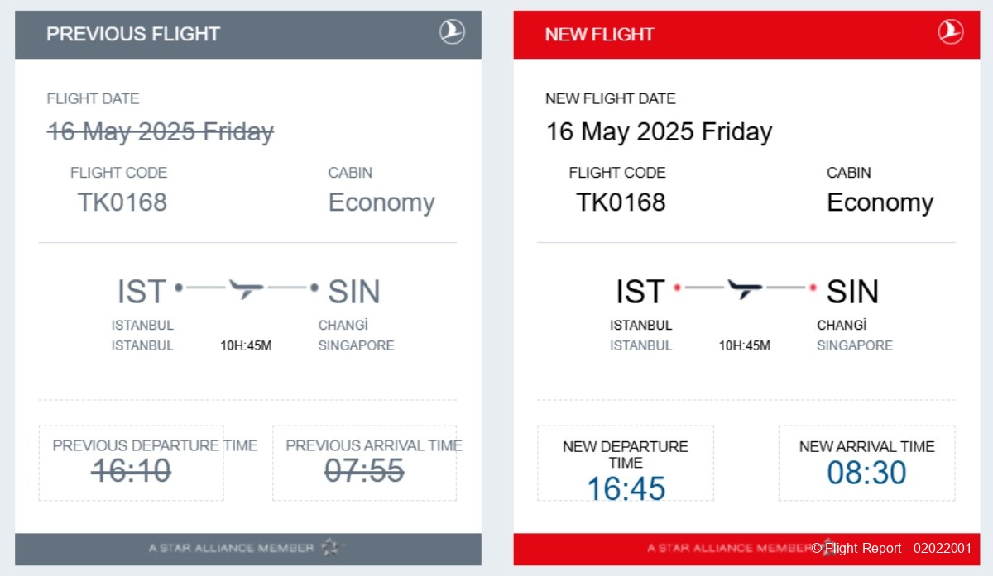Viewport: 993px width, 576px height.
Task: Click the Turkish Airlines logo in New Flight header
Action: coord(951,32)
